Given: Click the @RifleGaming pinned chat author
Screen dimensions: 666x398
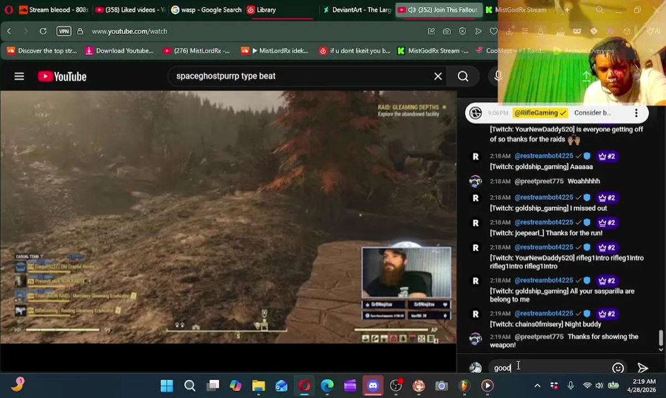Looking at the screenshot, I should (540, 113).
